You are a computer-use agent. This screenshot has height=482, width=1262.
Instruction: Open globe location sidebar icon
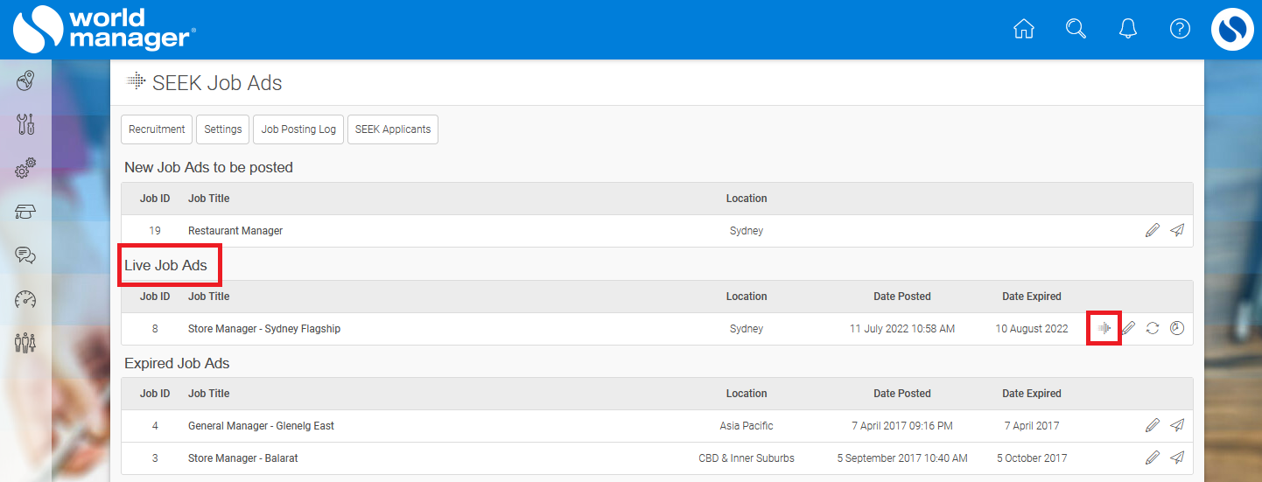pos(25,81)
